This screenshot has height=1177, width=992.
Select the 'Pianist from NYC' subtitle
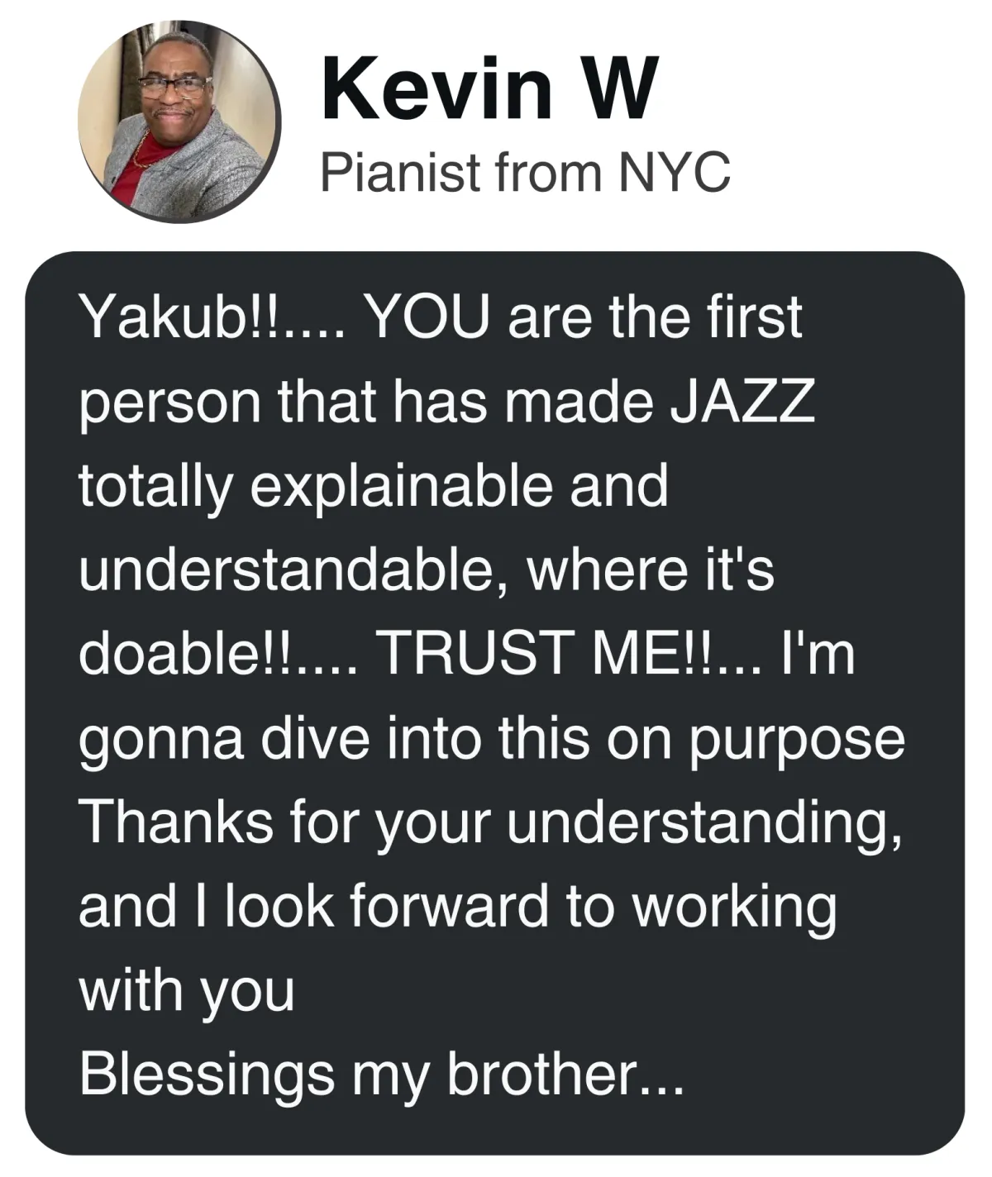(x=526, y=172)
